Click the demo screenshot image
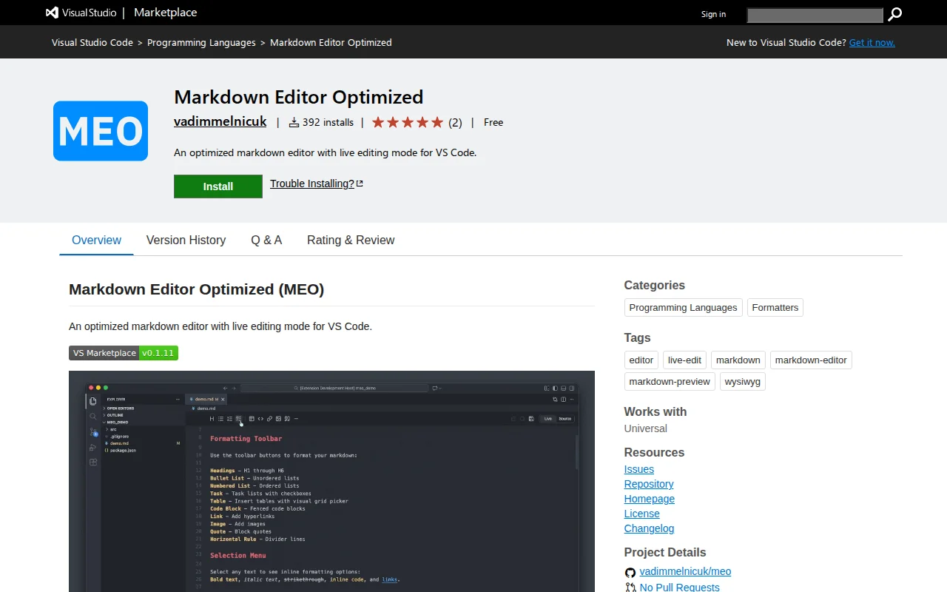 [x=331, y=481]
